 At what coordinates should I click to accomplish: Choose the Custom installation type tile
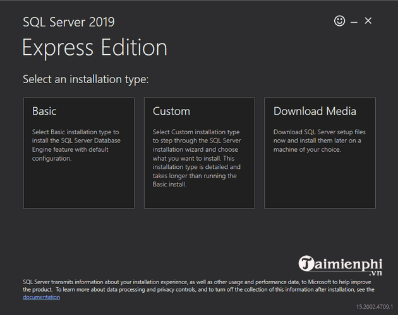199,153
